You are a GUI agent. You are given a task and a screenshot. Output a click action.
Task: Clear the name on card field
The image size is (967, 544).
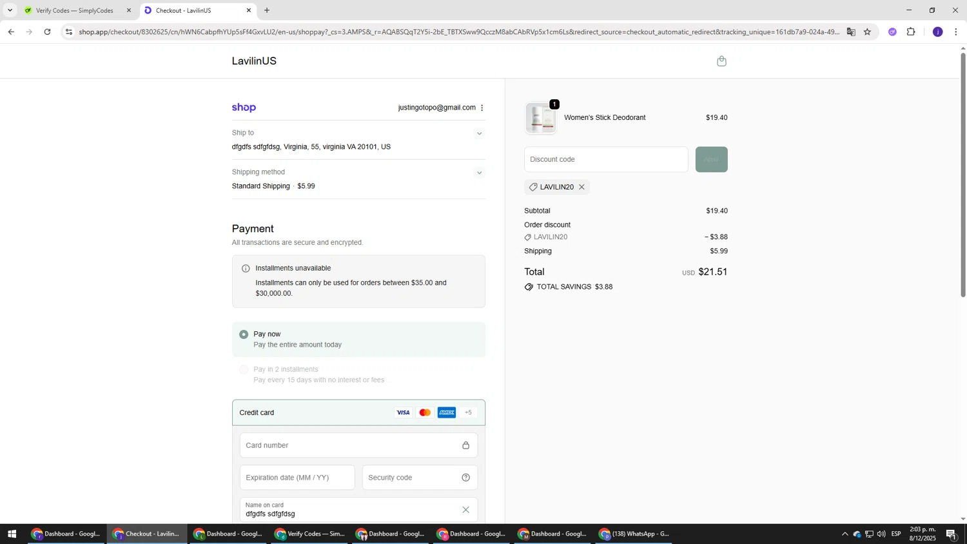(x=465, y=510)
